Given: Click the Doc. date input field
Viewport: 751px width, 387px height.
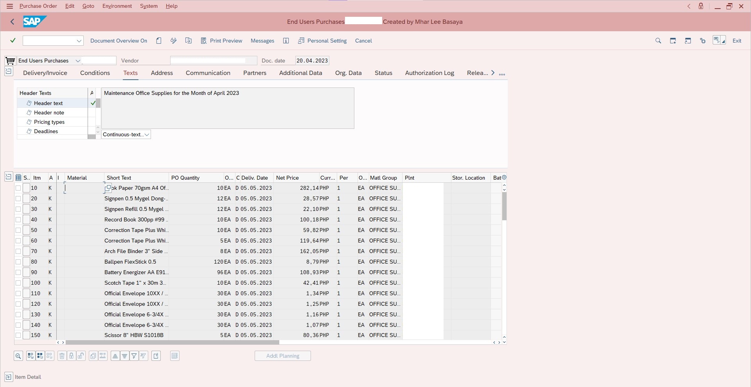Looking at the screenshot, I should (x=312, y=61).
